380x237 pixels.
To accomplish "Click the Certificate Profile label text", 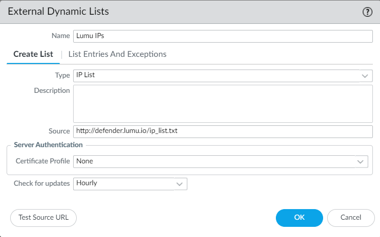I will pos(43,161).
